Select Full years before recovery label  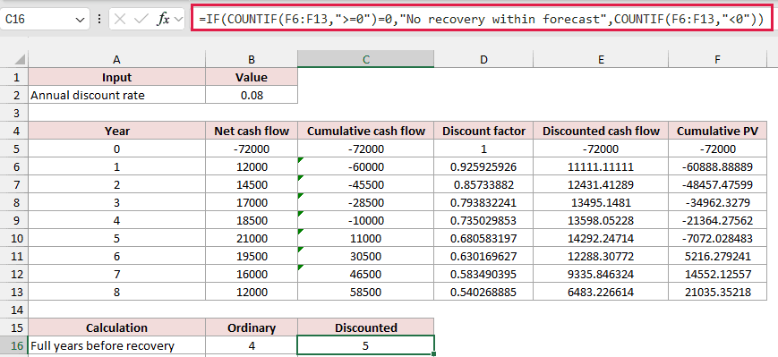click(x=116, y=345)
